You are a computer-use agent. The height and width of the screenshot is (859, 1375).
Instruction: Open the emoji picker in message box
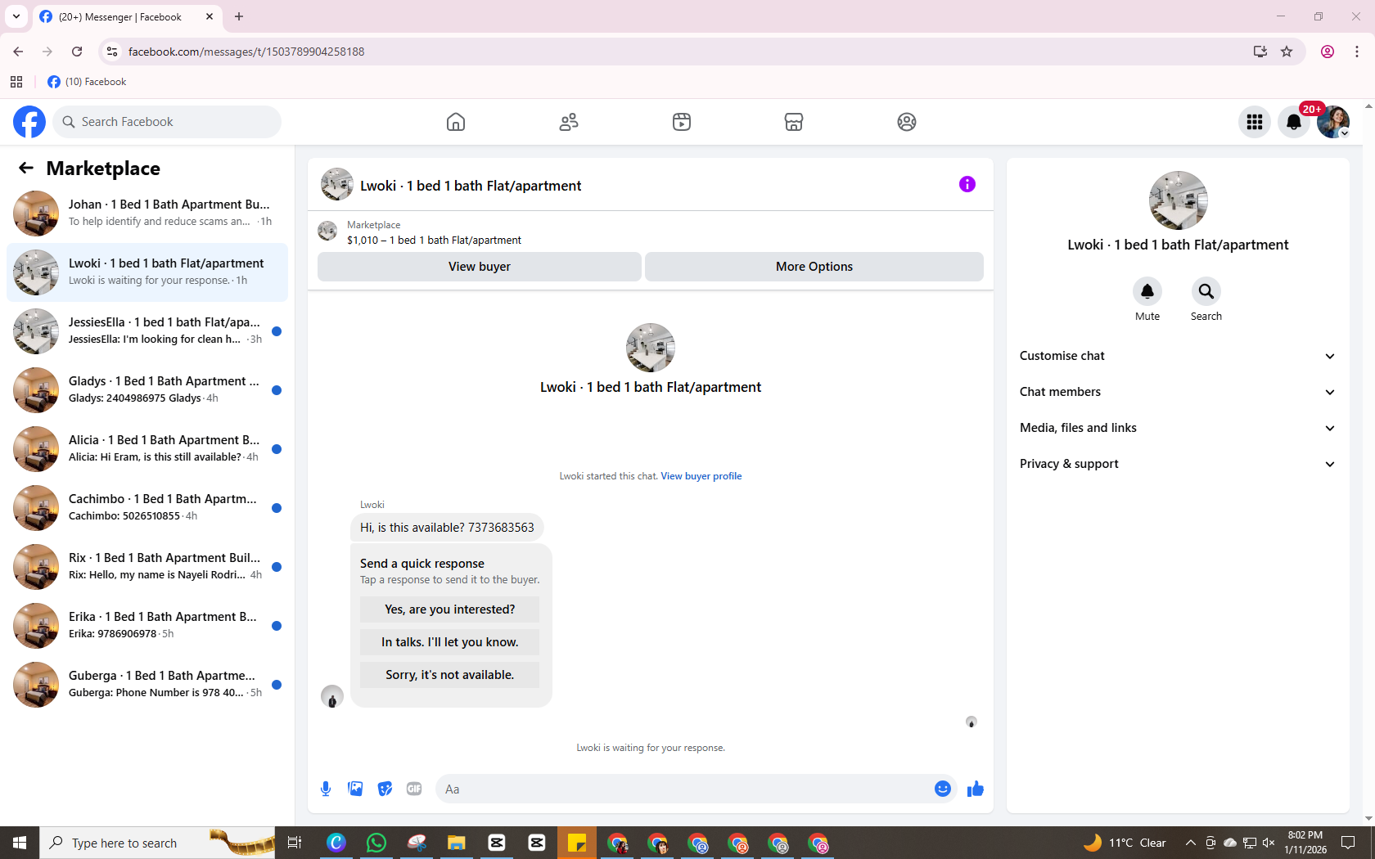[943, 789]
